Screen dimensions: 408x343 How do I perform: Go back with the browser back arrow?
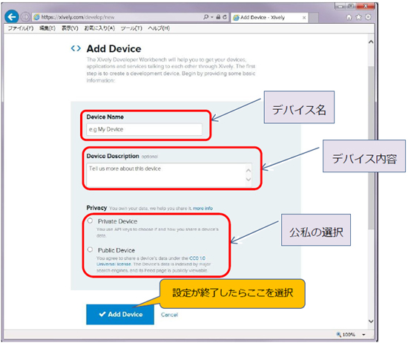click(x=12, y=16)
